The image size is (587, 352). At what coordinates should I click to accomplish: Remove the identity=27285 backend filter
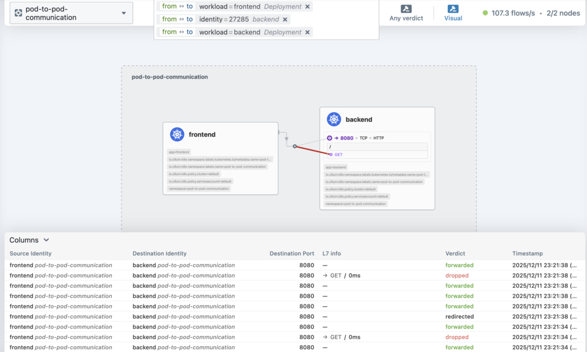click(x=285, y=19)
